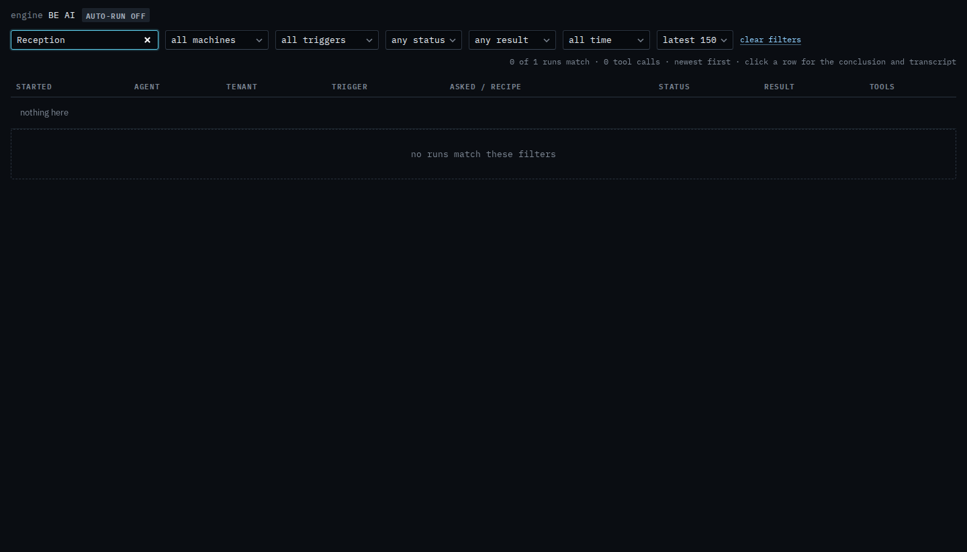Expand the any result filter
This screenshot has width=967, height=552.
[512, 40]
